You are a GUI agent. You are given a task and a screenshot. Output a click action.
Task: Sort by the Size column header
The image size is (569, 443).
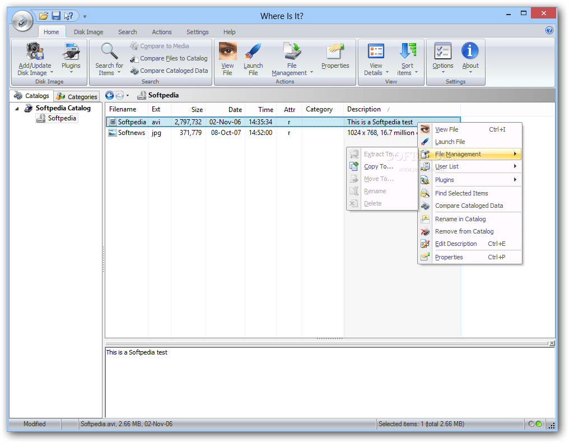pyautogui.click(x=188, y=110)
